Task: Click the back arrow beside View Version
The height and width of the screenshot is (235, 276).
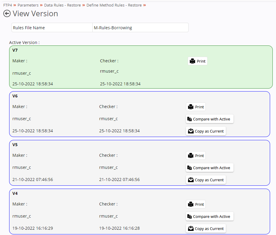Action: (x=7, y=14)
